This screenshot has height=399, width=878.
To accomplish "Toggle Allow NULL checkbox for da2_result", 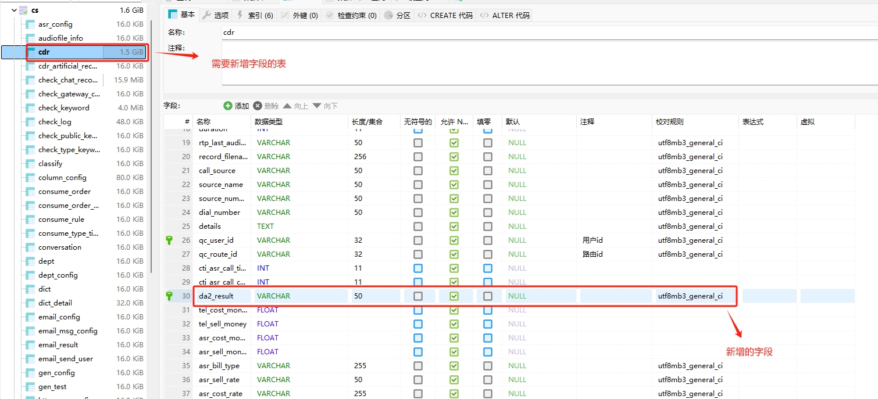I will click(x=454, y=296).
